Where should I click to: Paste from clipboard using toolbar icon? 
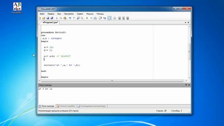(x=65, y=18)
